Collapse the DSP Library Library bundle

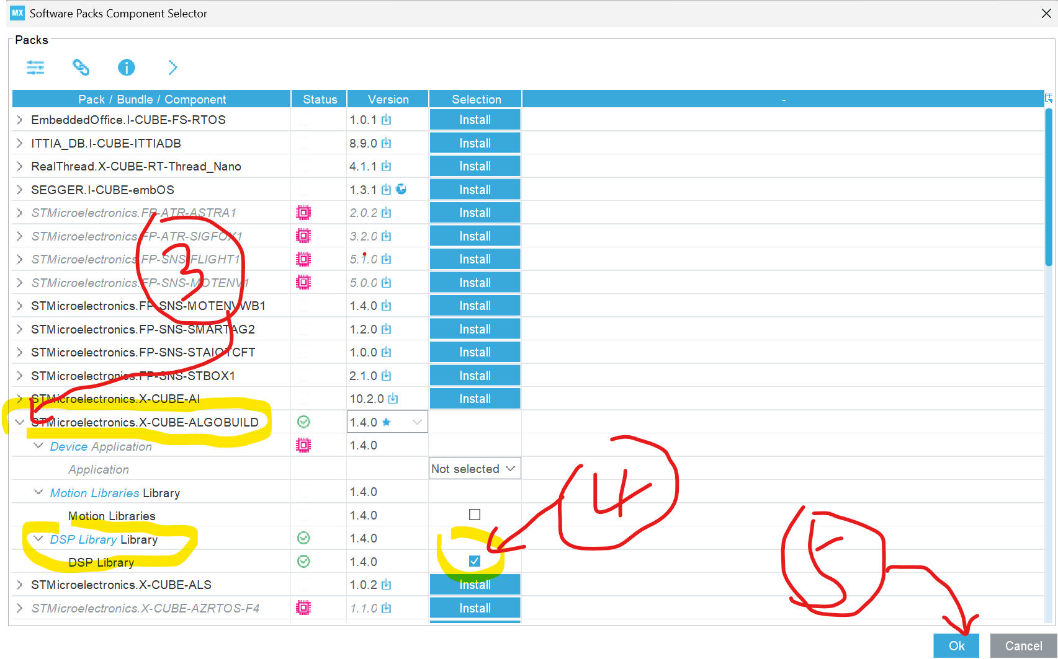pyautogui.click(x=38, y=539)
